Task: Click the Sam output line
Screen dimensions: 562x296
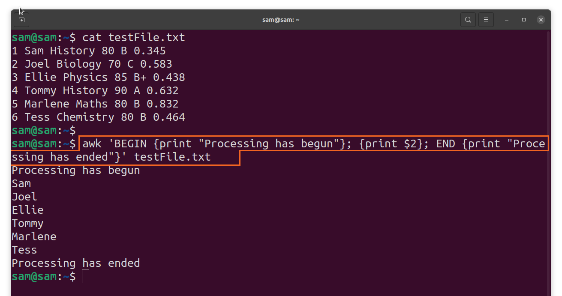Action: (21, 183)
